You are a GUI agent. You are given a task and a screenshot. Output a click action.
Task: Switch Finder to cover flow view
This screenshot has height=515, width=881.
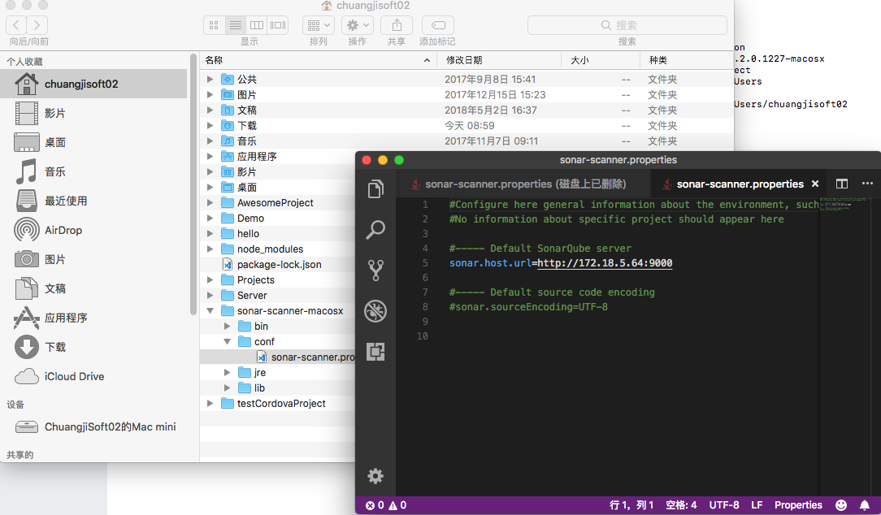coord(278,25)
